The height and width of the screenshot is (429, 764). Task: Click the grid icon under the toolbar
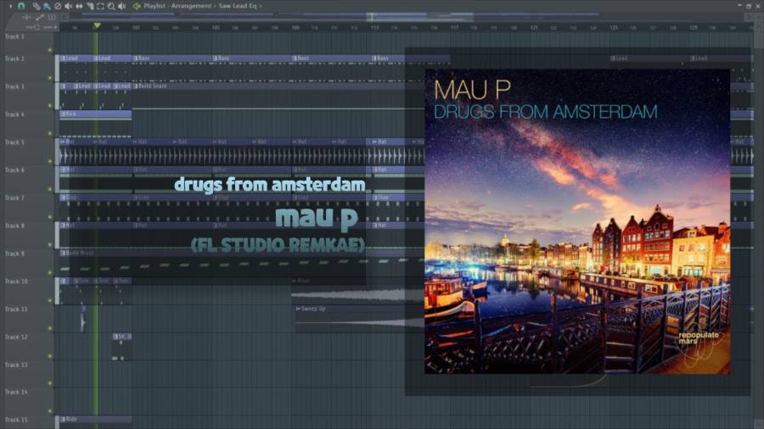[x=52, y=18]
